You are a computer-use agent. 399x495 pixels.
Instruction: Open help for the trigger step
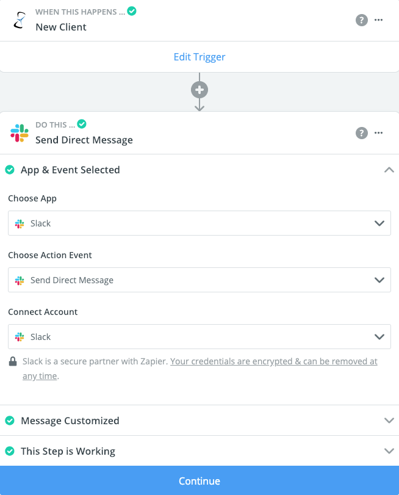click(x=361, y=20)
